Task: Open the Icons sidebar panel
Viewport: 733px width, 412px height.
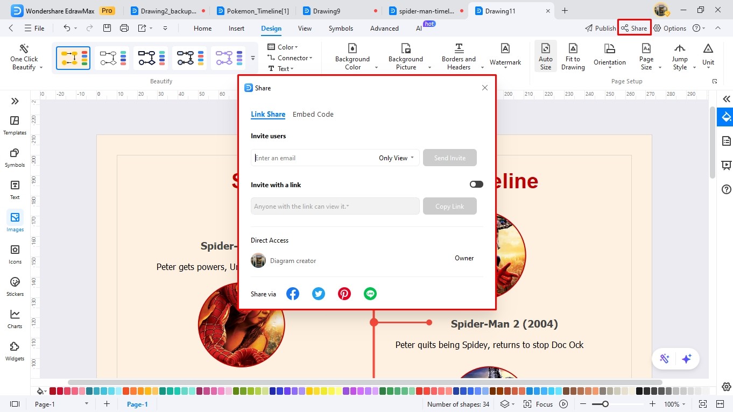Action: coord(15,254)
